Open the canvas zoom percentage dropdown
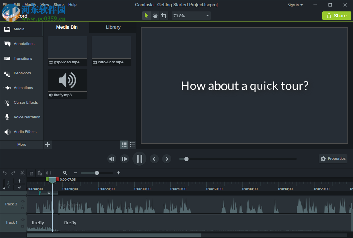Image resolution: width=353 pixels, height=238 pixels. point(191,15)
